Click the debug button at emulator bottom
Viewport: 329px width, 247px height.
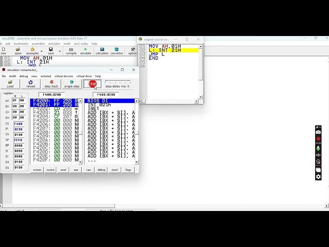(x=101, y=170)
